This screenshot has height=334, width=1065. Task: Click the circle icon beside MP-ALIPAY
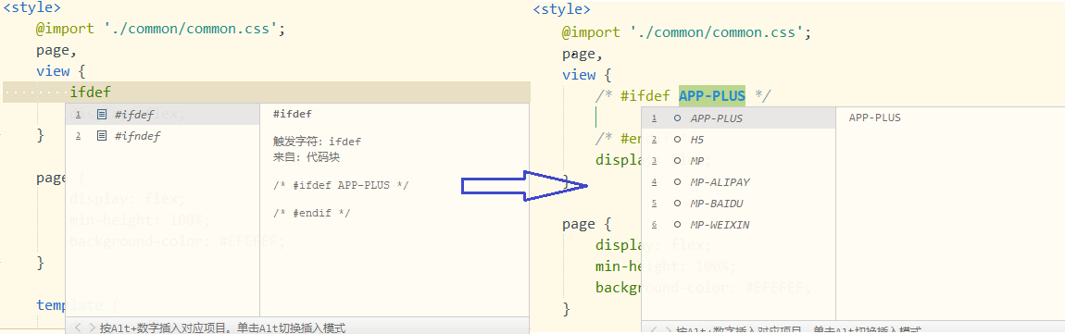(x=677, y=182)
